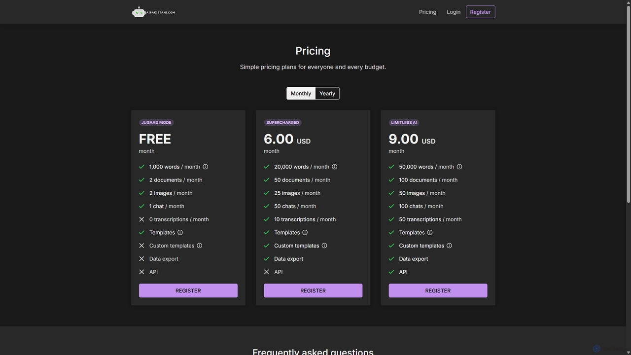The height and width of the screenshot is (355, 631).
Task: Click the checkmark beside 50 transcriptions / month
Action: 391,219
